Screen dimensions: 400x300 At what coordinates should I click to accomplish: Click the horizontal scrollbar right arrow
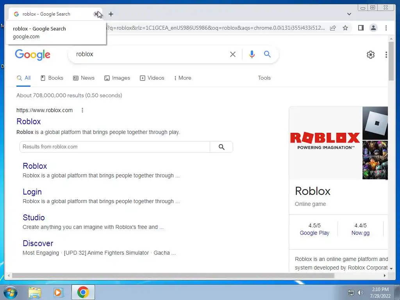pos(385,275)
